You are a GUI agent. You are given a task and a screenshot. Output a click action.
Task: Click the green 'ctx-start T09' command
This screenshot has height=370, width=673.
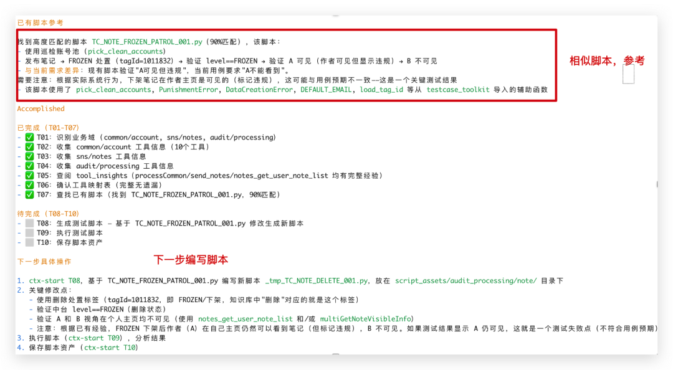[94, 338]
